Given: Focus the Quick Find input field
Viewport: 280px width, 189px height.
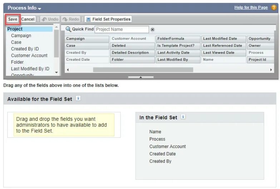Looking at the screenshot, I should coord(122,29).
